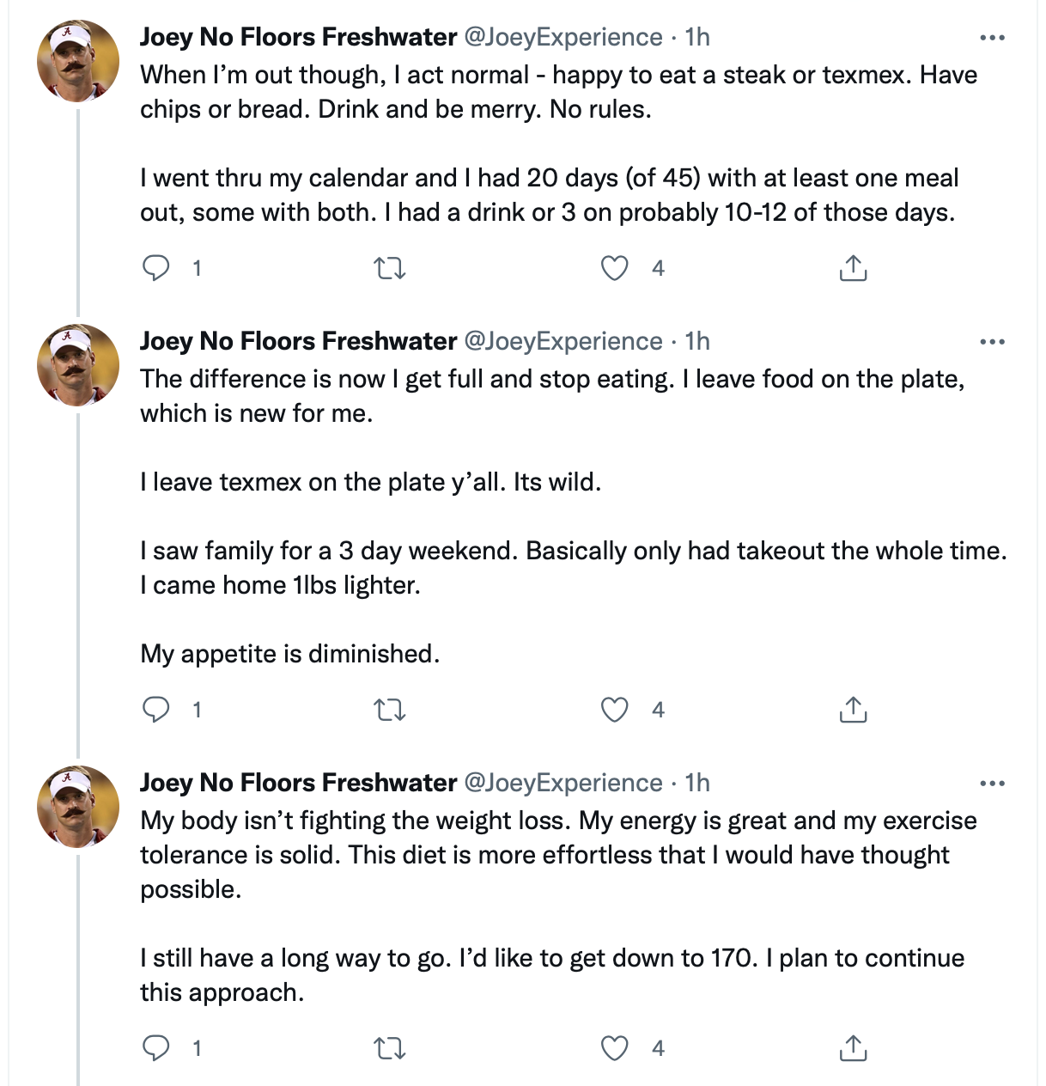Open more options on the second tweet
The width and height of the screenshot is (1046, 1086).
[992, 342]
